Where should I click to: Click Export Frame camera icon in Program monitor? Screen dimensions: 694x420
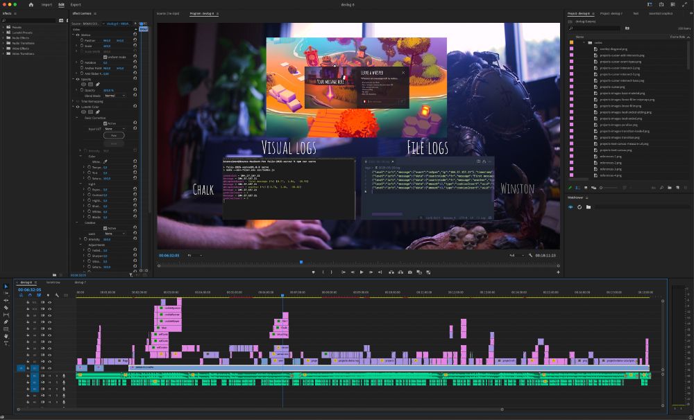[410, 272]
